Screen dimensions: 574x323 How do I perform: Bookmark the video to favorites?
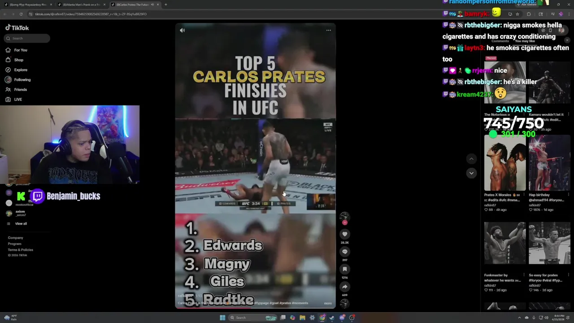pos(344,269)
